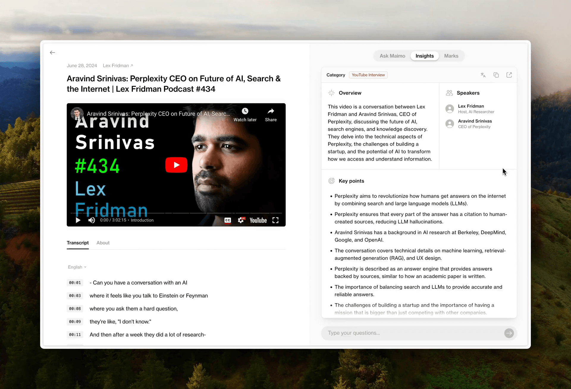Screen dimensions: 571x389
Task: Click the back arrow icon
Action: 52,53
